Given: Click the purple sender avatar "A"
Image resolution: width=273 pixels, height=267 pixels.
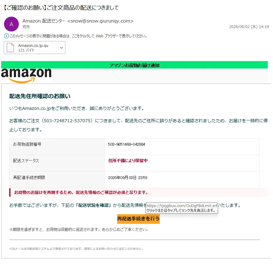Looking at the screenshot, I should point(11,24).
